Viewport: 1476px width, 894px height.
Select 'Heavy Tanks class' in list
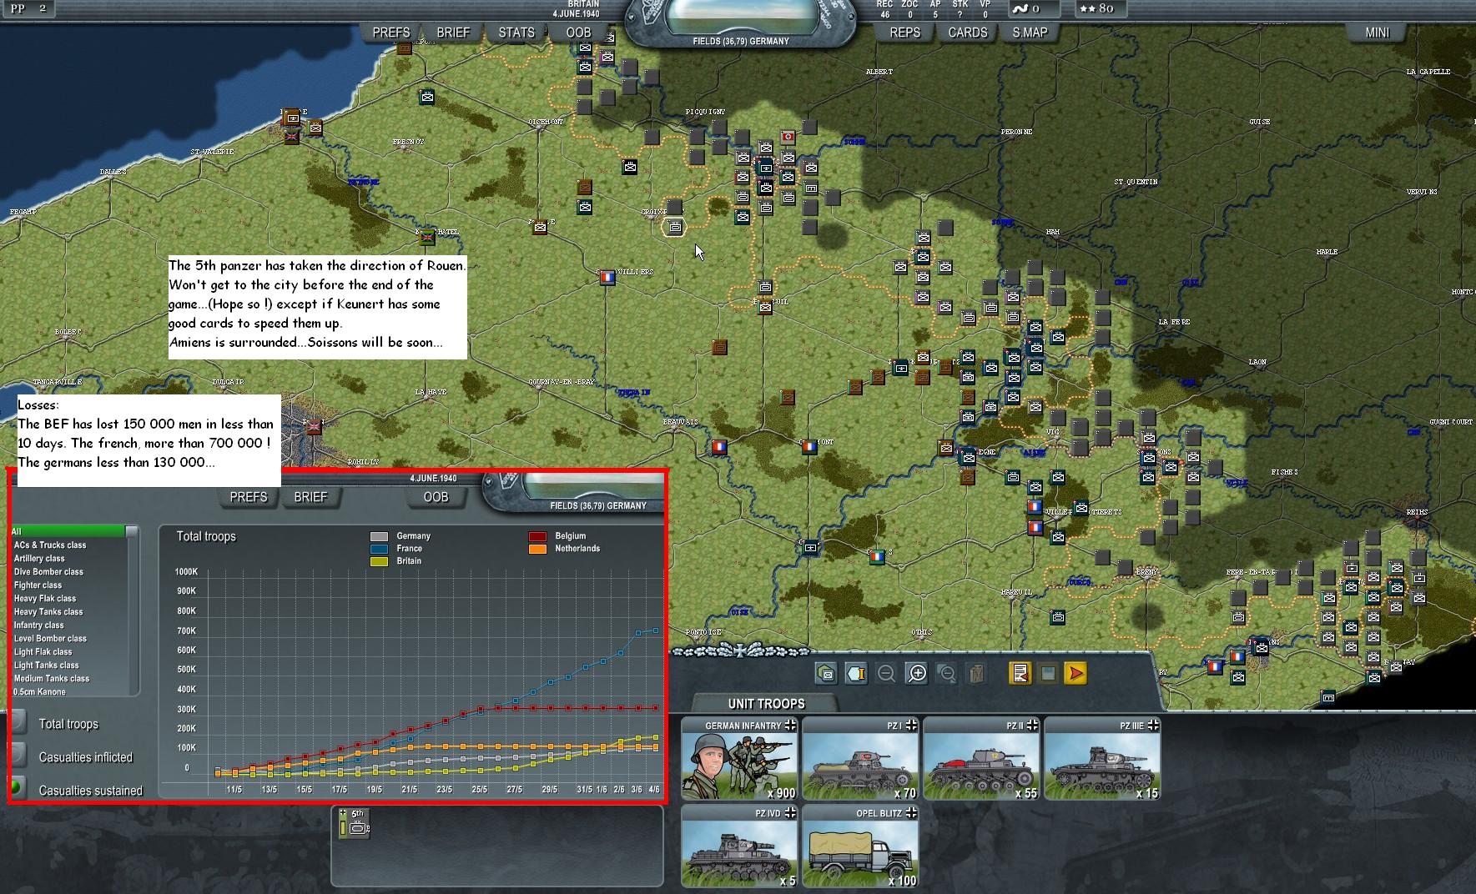(x=68, y=611)
